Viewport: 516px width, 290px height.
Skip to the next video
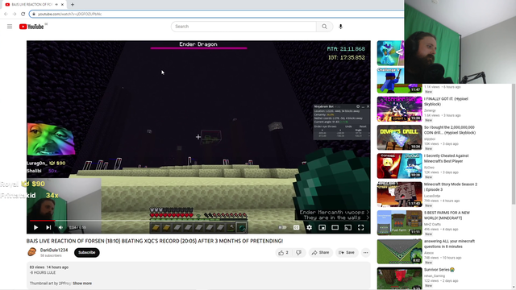tap(48, 227)
